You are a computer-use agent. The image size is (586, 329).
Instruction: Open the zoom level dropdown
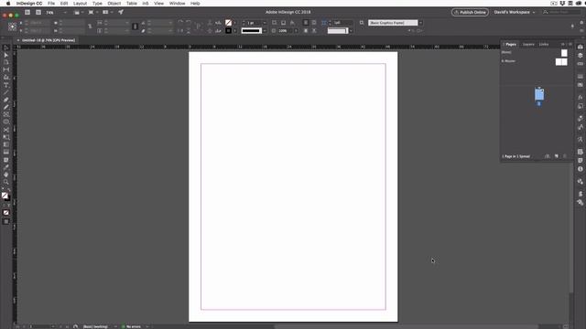point(65,12)
